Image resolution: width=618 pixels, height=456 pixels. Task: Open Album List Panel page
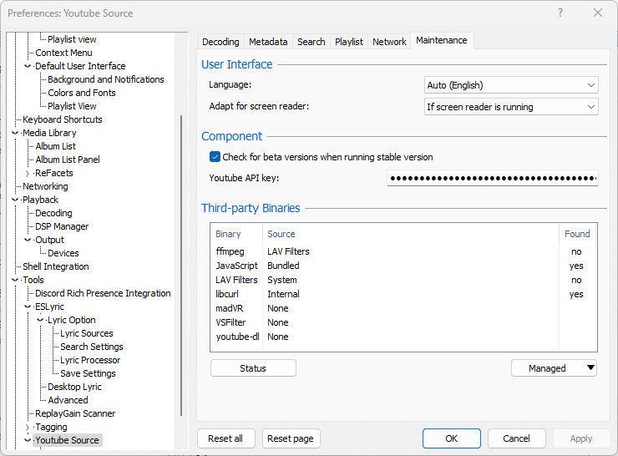[68, 160]
